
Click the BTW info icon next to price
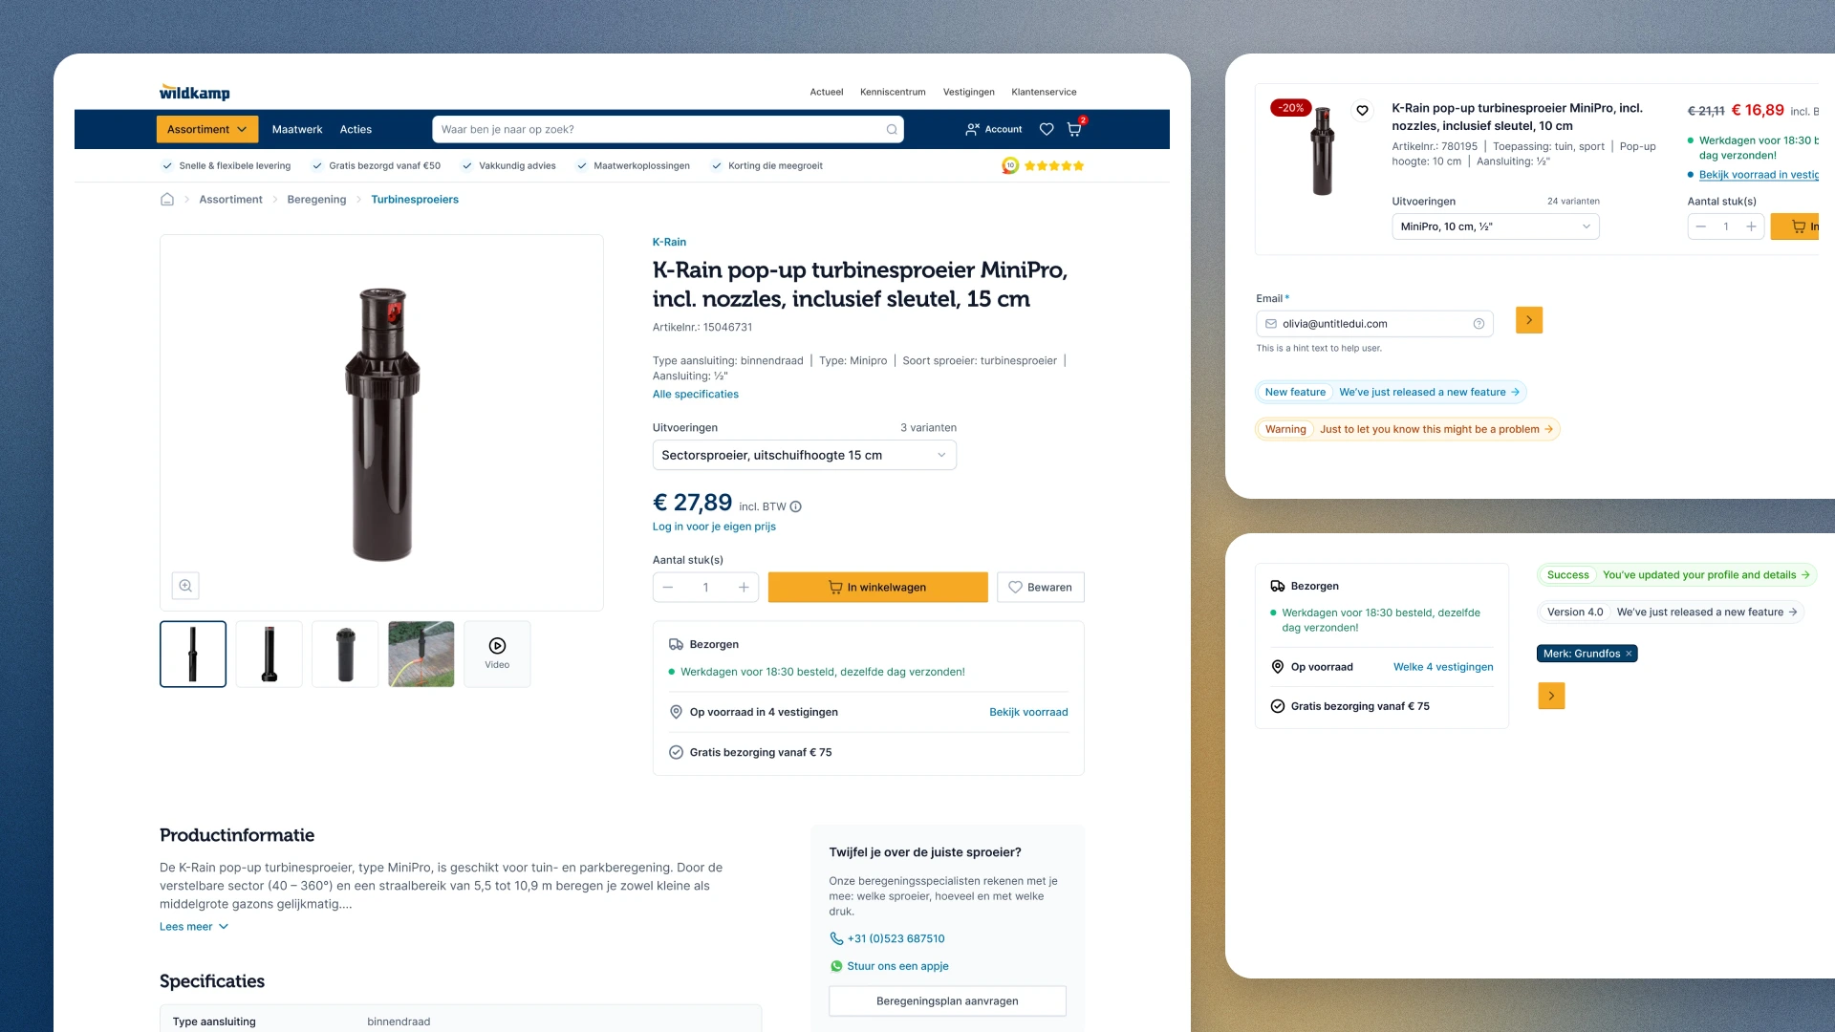coord(795,506)
